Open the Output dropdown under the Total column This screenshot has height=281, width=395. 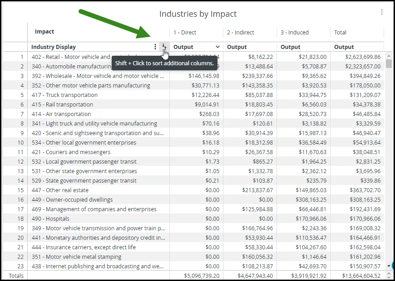344,47
